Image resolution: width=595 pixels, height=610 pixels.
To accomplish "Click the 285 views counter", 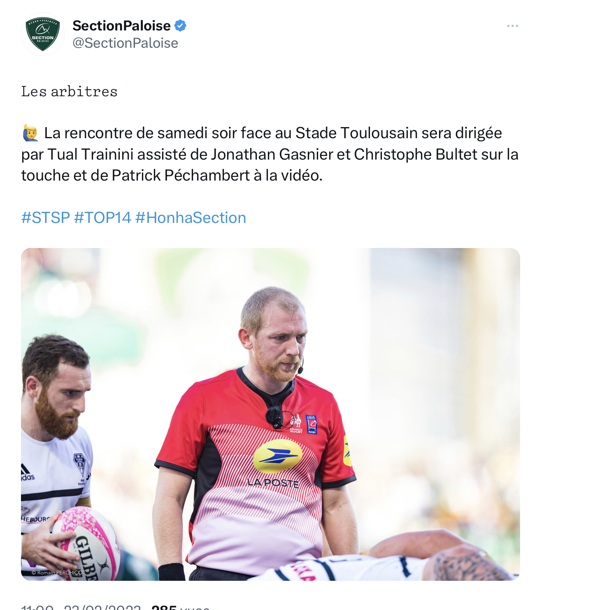I will [181, 608].
